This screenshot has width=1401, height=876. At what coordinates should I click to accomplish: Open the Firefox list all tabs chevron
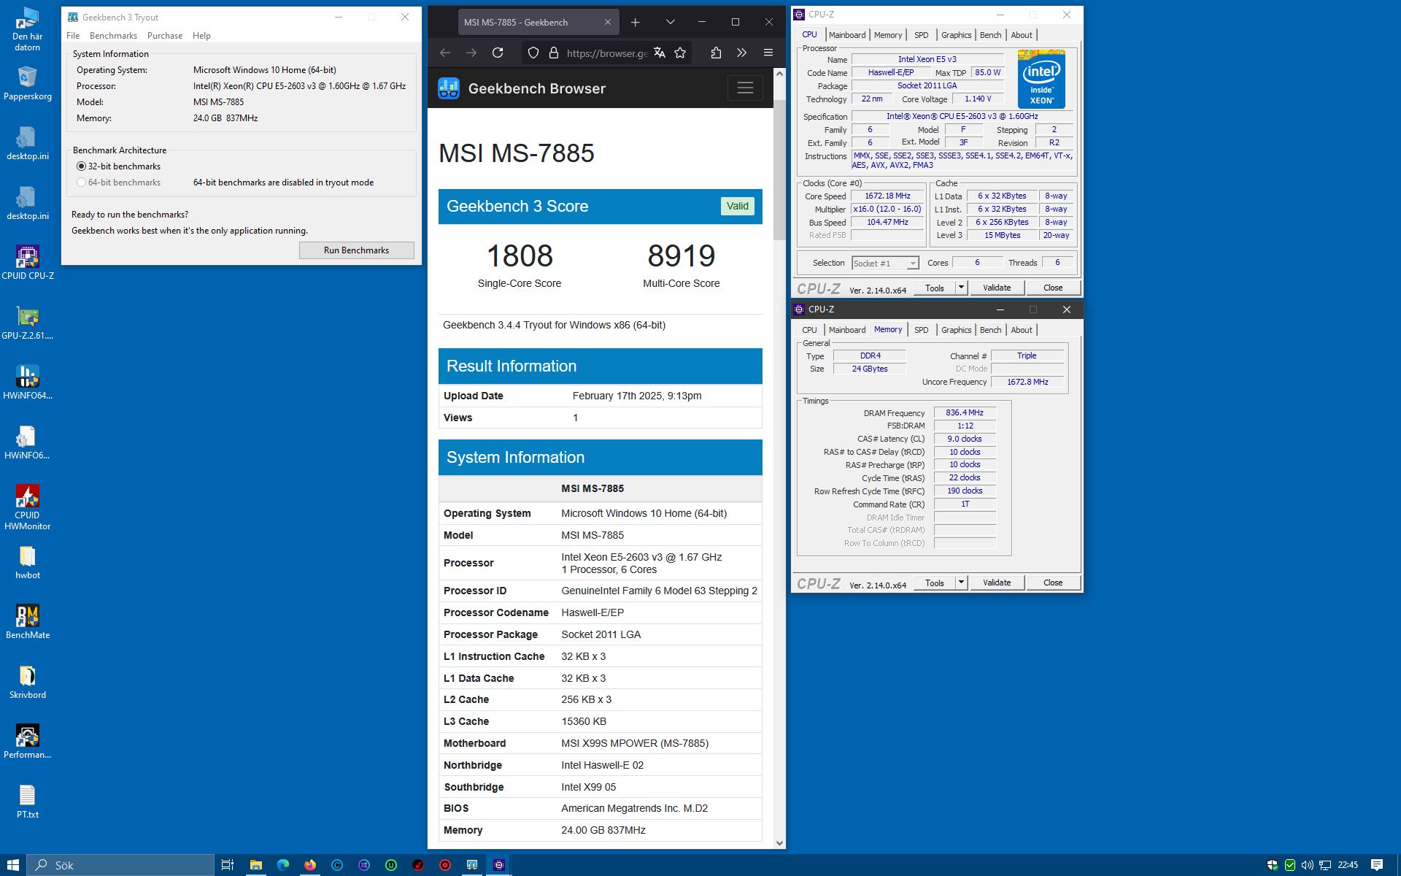tap(670, 23)
